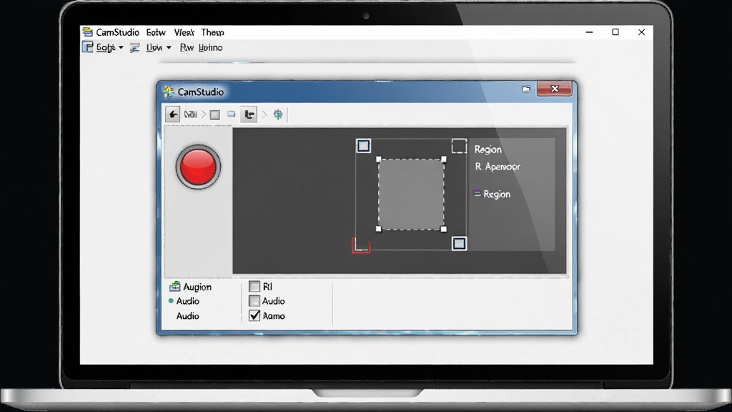Tick the Audio checkbox below Rl
732x412 pixels.
tap(254, 301)
